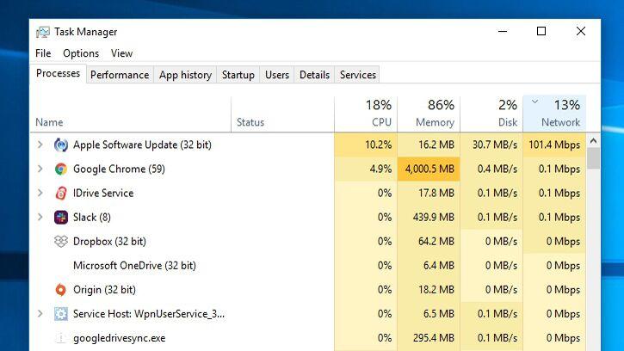Expand the Service Host WpnUserService entry
Viewport: 624px width, 351px height.
coord(40,314)
